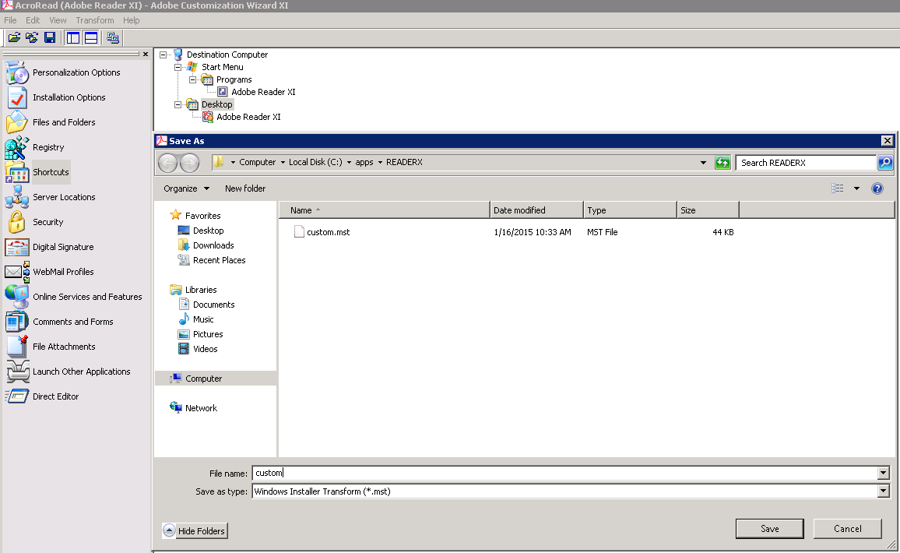900x553 pixels.
Task: Open the Registry section icon
Action: (16, 147)
